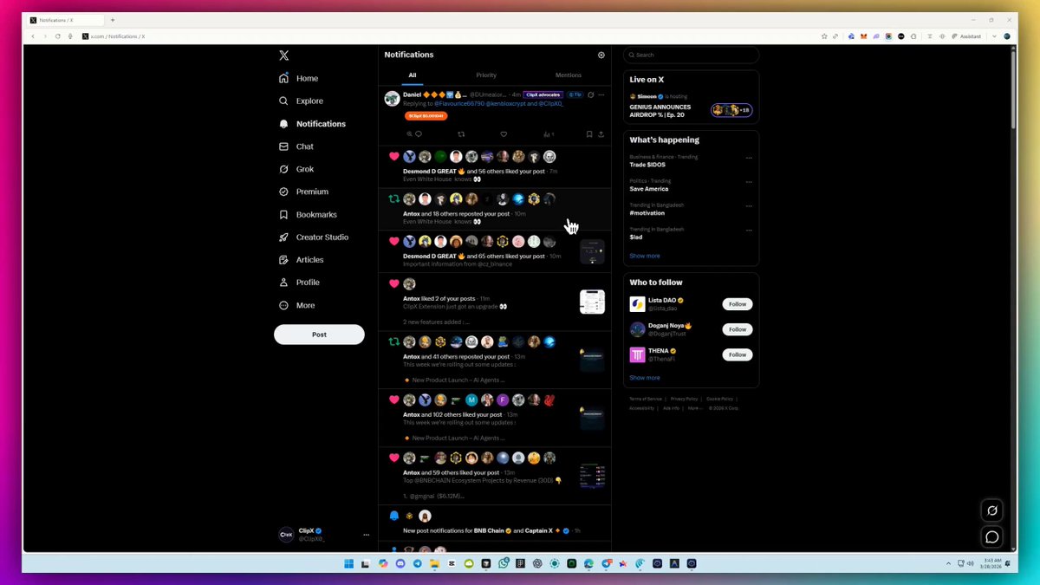Image resolution: width=1040 pixels, height=585 pixels.
Task: Follow THENA account
Action: (738, 354)
